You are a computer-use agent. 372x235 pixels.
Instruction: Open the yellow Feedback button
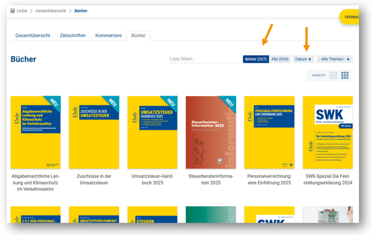point(349,17)
